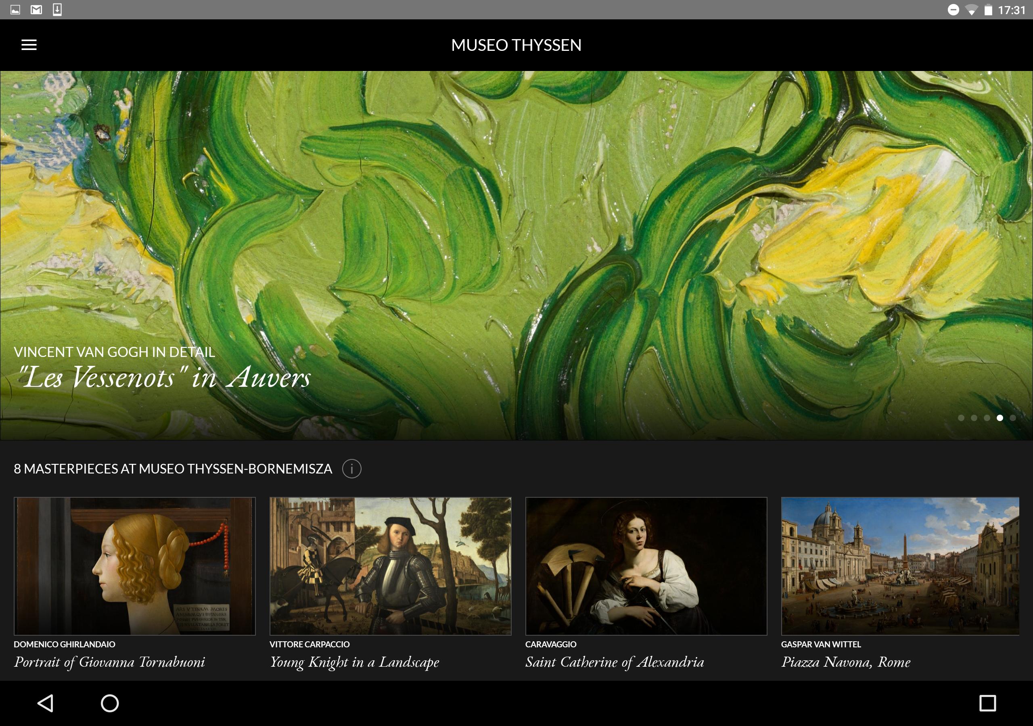Image resolution: width=1033 pixels, height=726 pixels.
Task: Tap the Android home circle button
Action: coord(110,703)
